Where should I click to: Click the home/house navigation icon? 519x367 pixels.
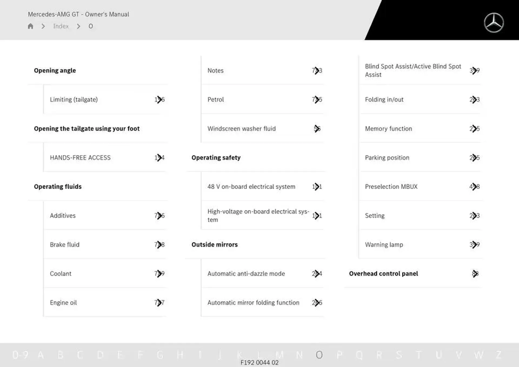31,26
